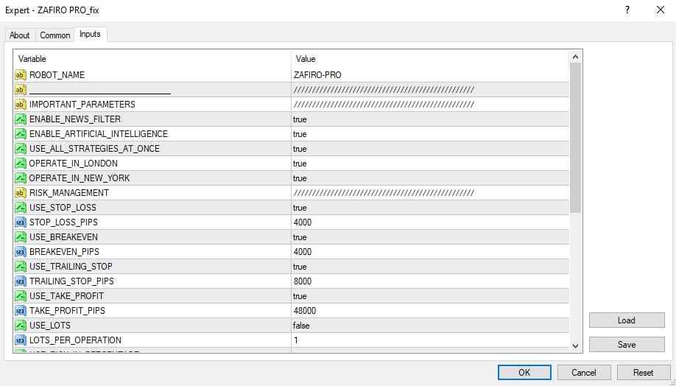Click the Reset button
The height and width of the screenshot is (386, 676).
(x=644, y=373)
